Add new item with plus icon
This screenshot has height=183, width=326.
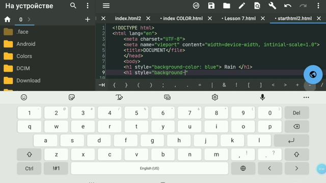tap(88, 19)
